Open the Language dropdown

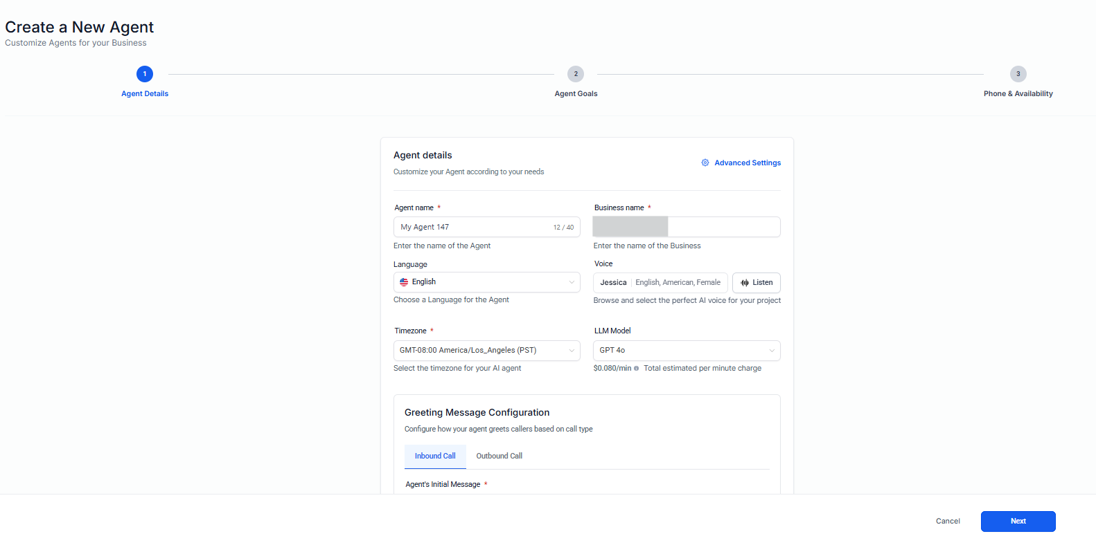point(486,282)
